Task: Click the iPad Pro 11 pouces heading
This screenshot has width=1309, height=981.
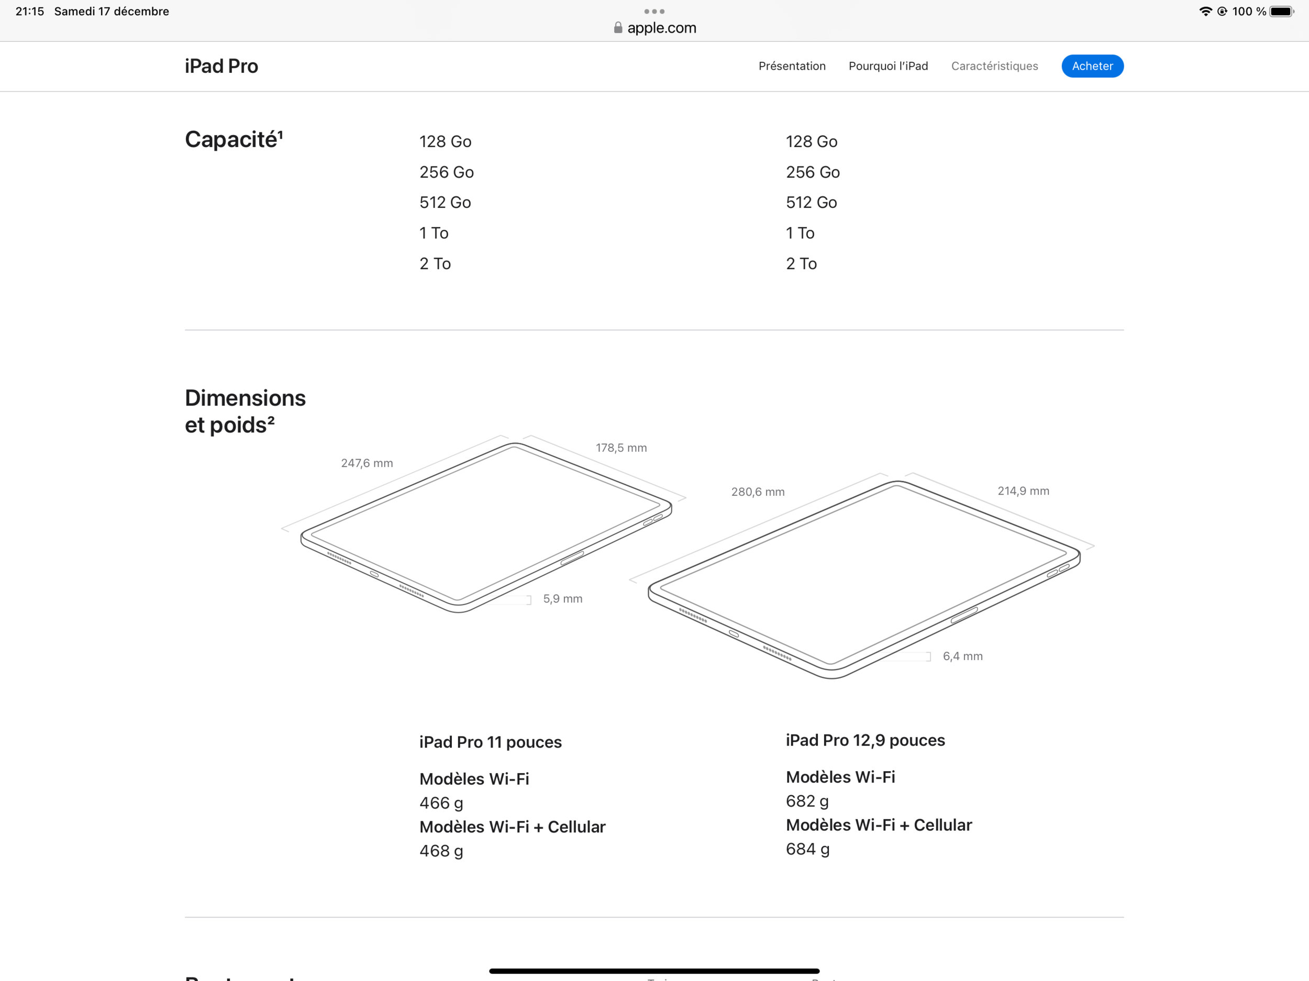Action: (490, 742)
